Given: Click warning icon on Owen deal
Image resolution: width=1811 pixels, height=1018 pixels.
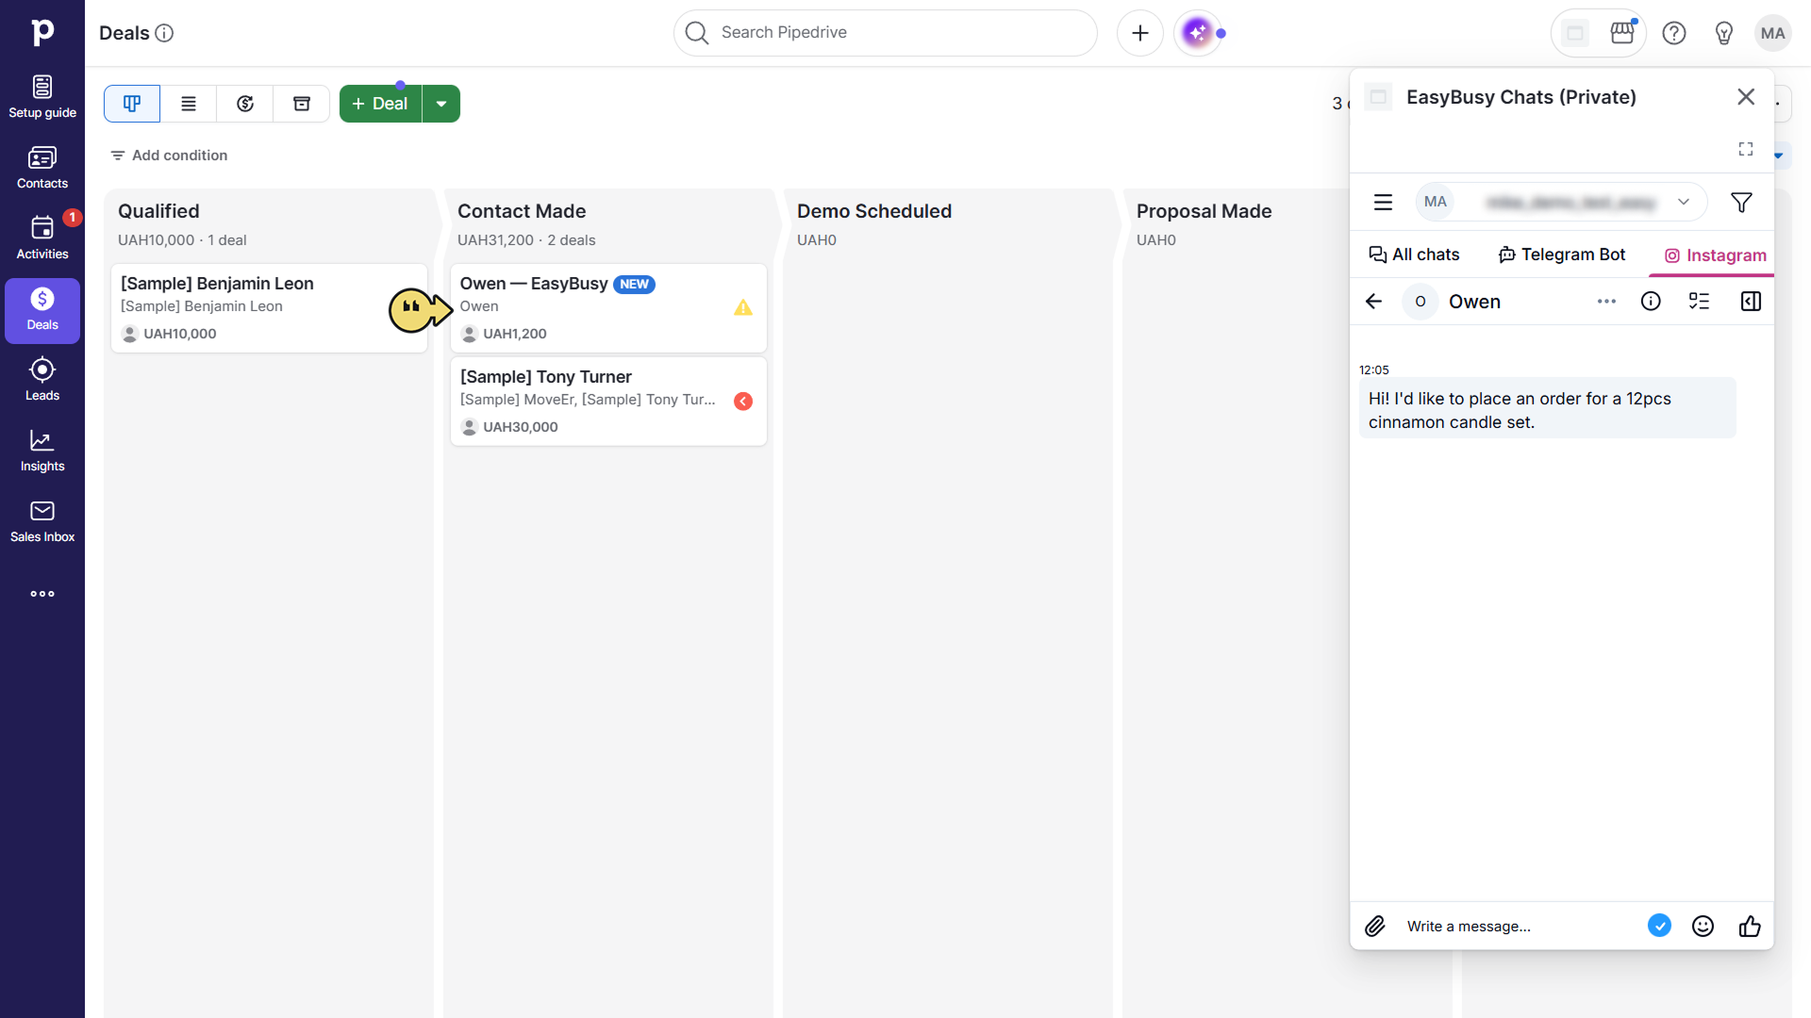Looking at the screenshot, I should coord(743,307).
